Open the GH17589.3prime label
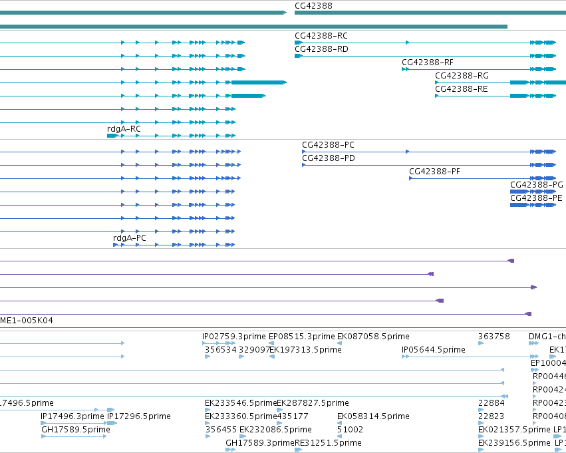 tap(260, 443)
